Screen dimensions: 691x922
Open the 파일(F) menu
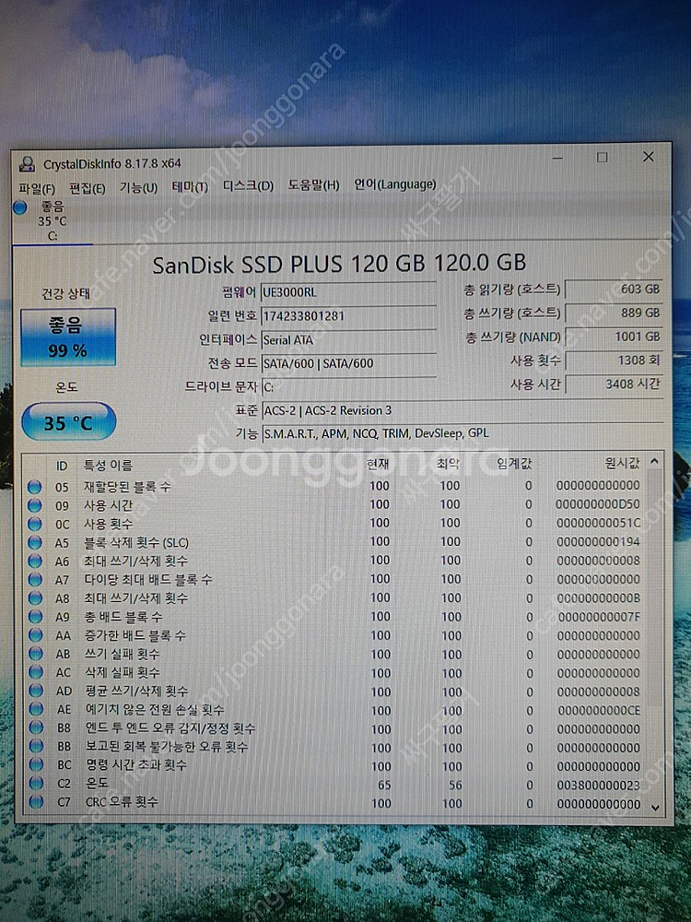(x=37, y=189)
